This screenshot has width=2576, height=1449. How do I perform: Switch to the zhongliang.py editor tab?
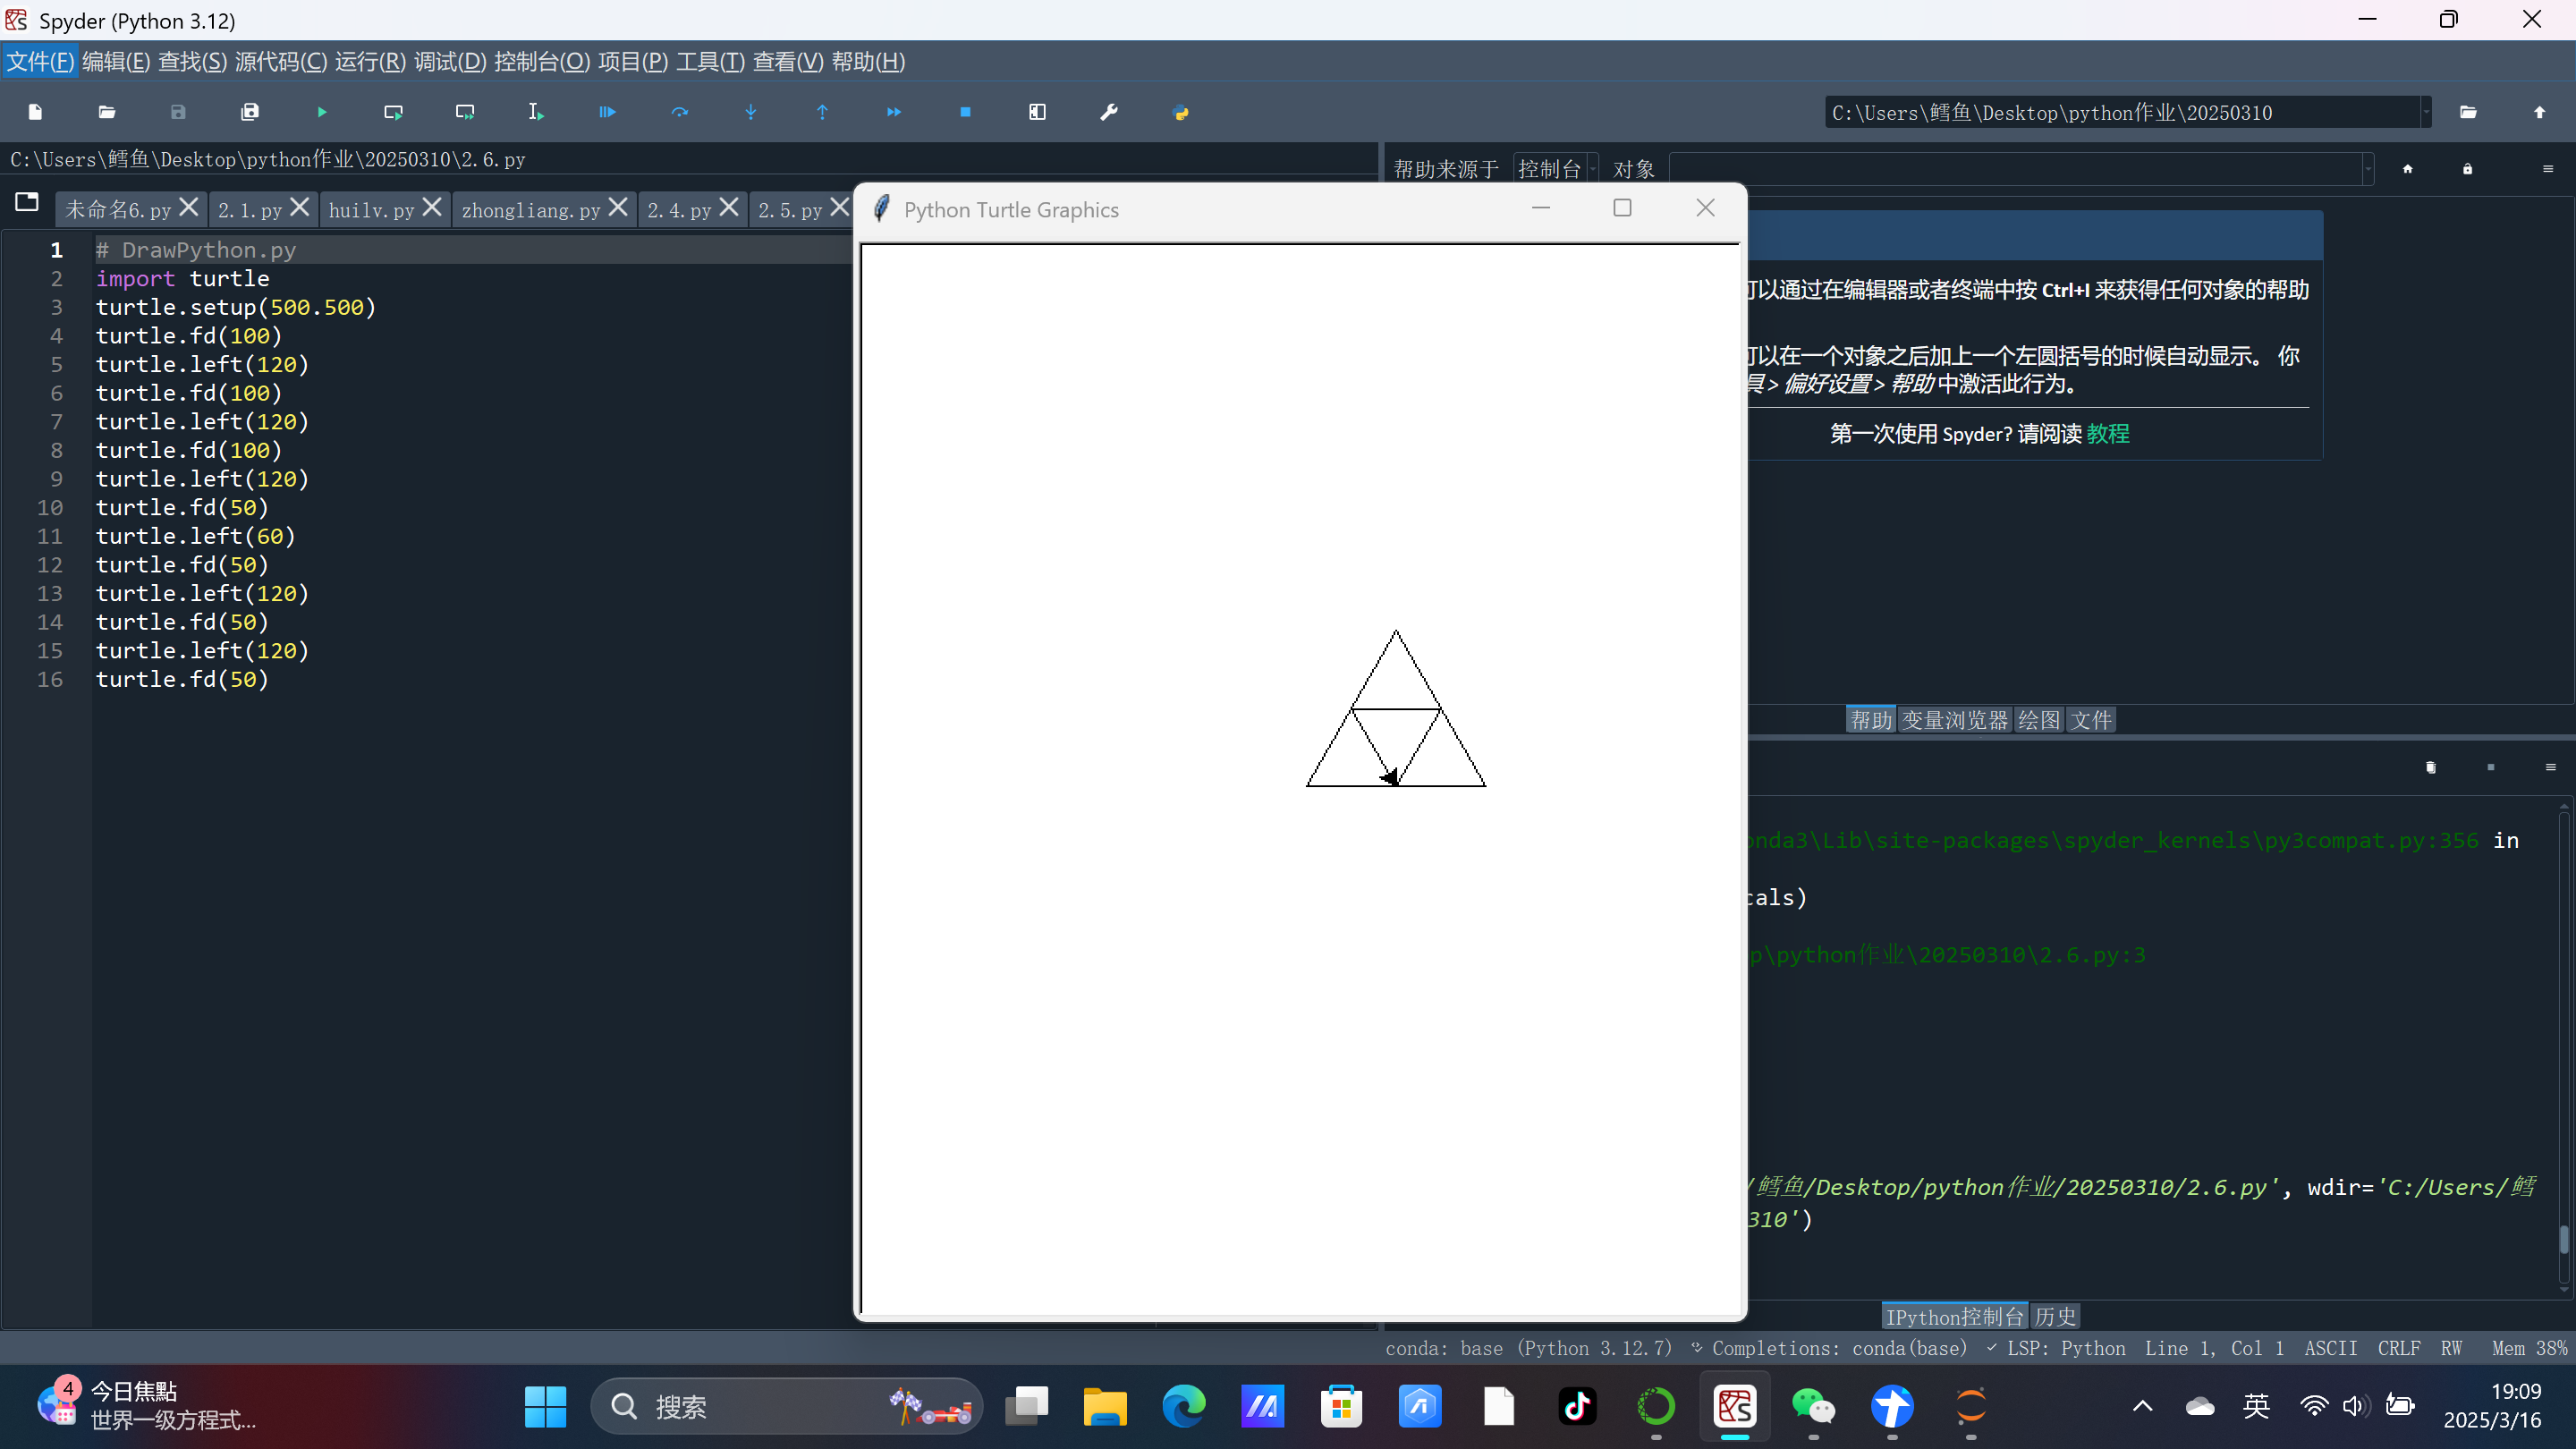[530, 210]
